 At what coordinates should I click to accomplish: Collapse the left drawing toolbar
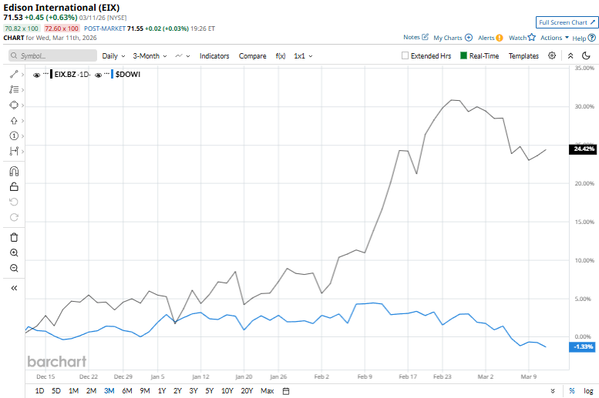14,288
